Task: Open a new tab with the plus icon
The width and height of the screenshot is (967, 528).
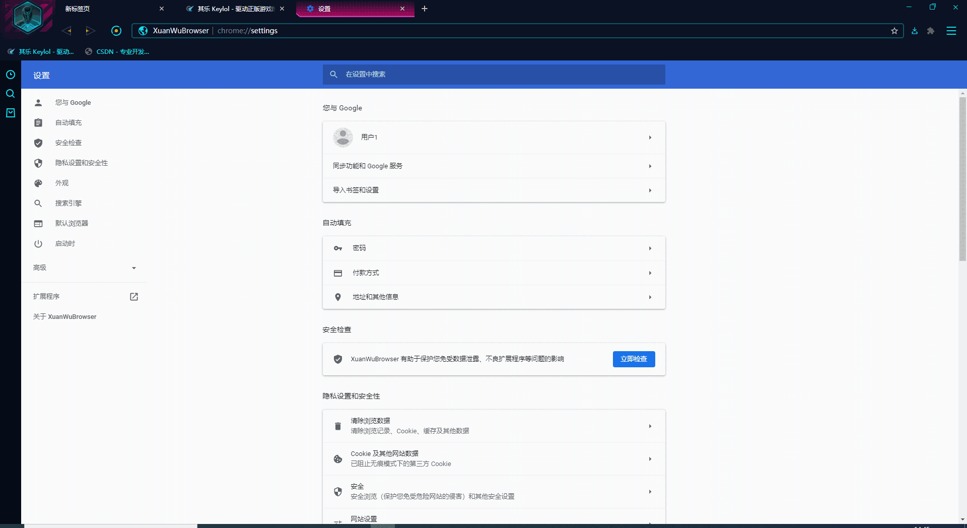Action: point(425,9)
